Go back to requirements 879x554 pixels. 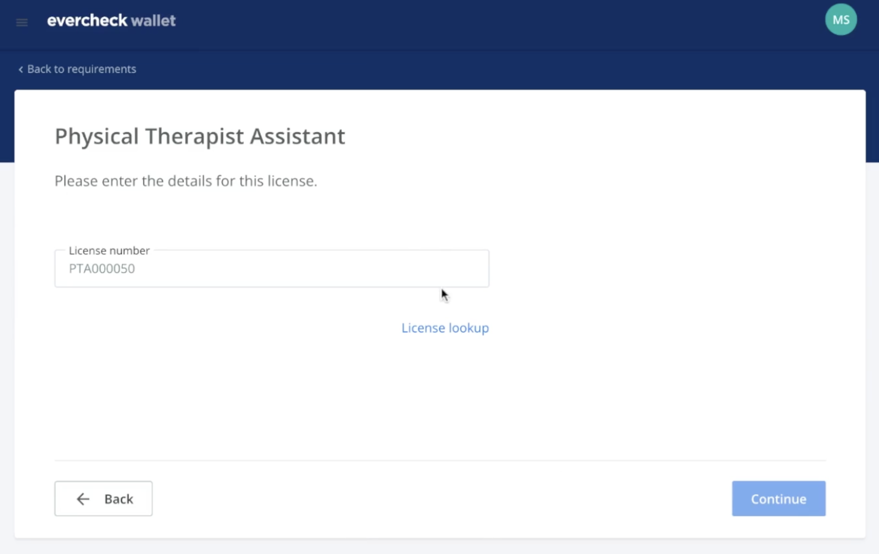click(77, 69)
